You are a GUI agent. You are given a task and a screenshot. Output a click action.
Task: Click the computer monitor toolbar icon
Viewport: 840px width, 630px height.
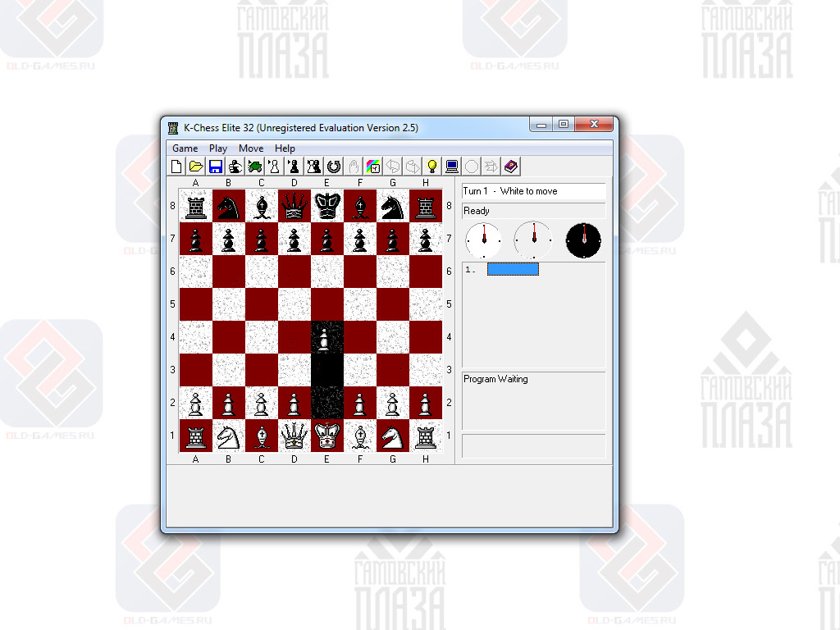452,167
